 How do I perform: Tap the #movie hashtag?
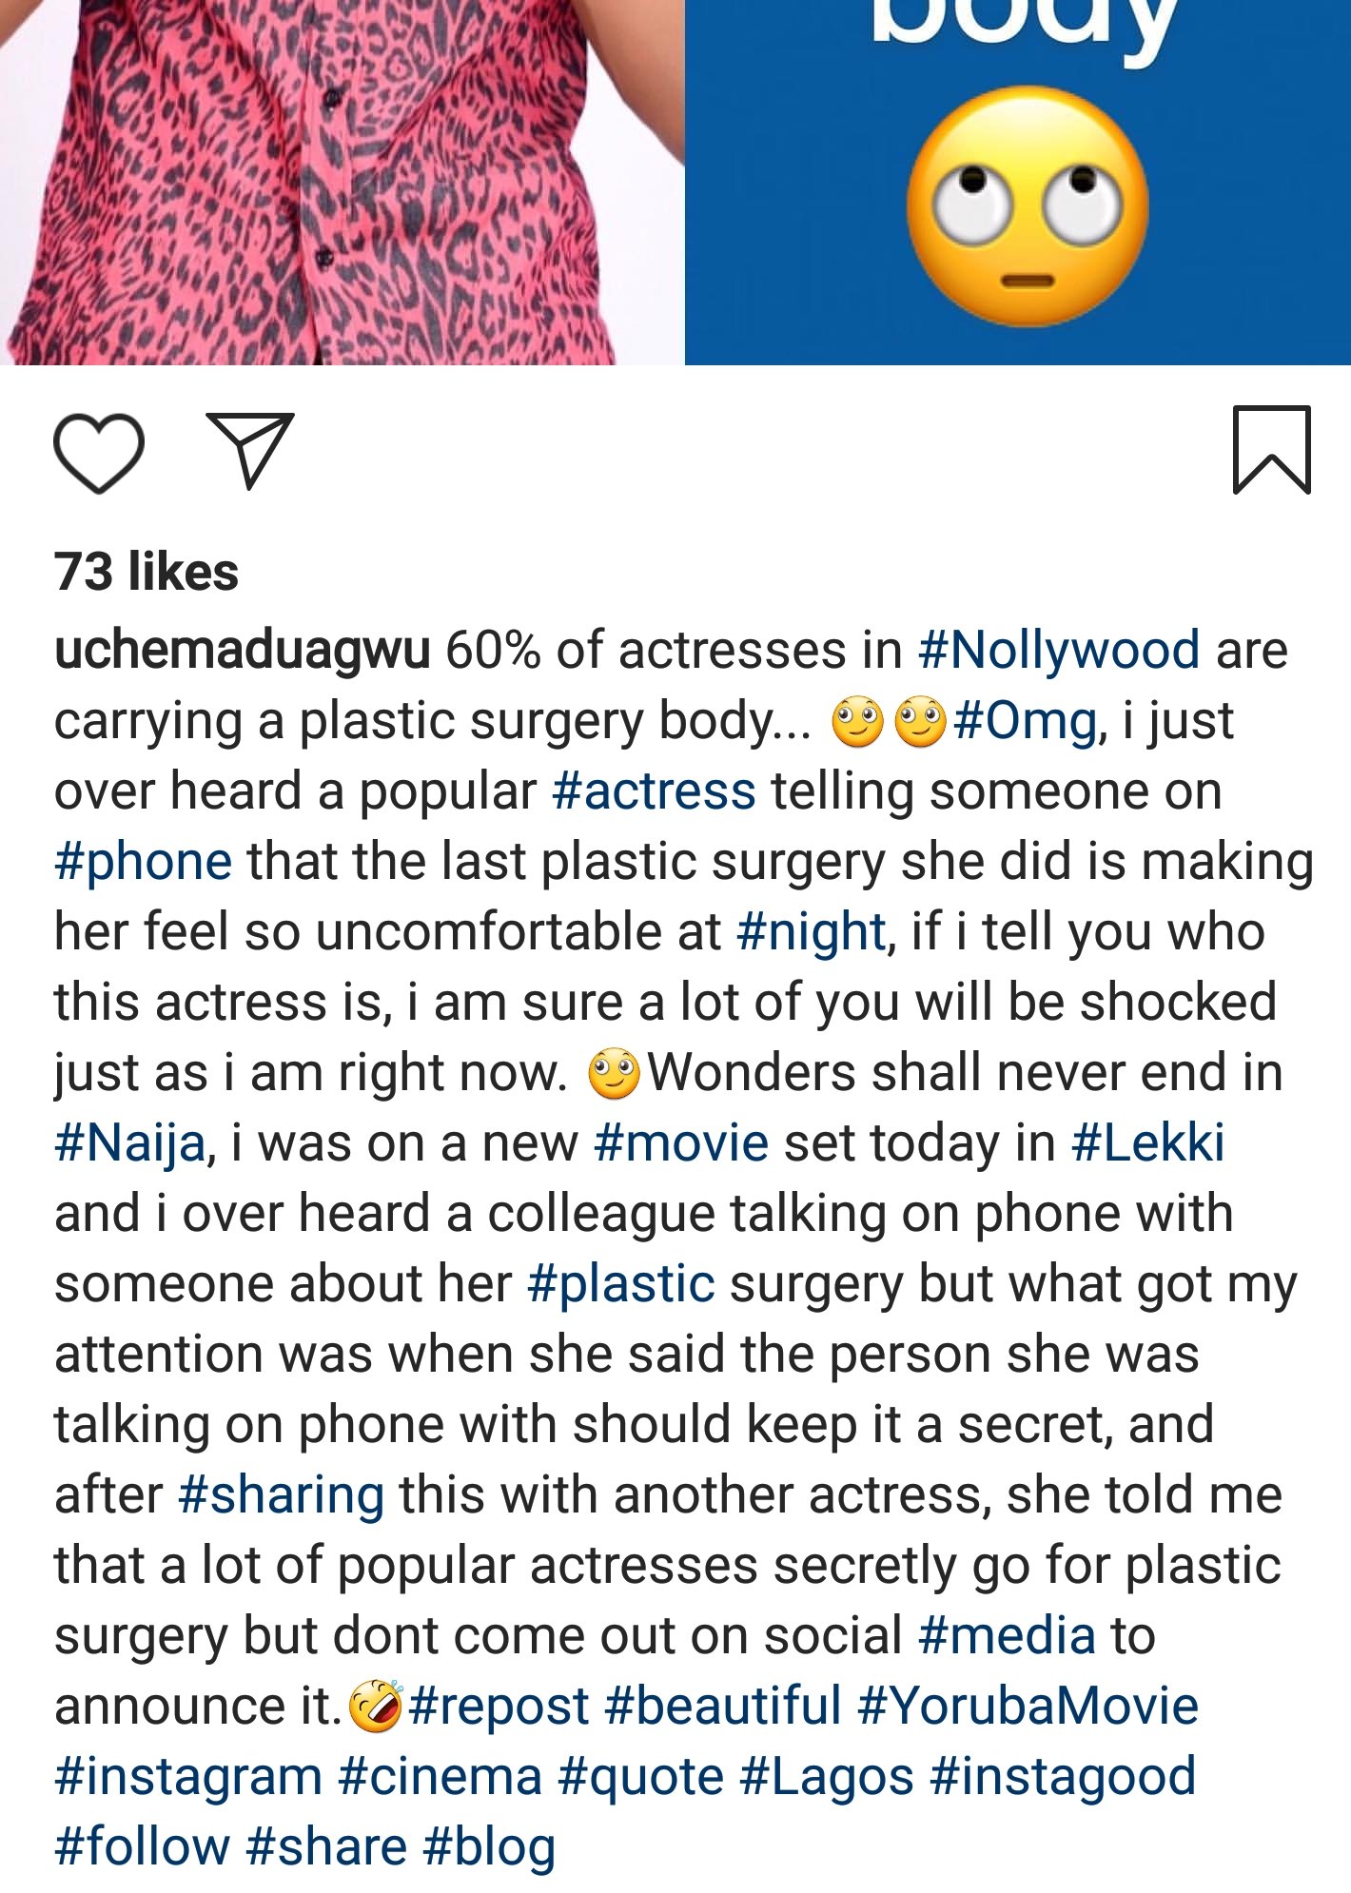680,1143
